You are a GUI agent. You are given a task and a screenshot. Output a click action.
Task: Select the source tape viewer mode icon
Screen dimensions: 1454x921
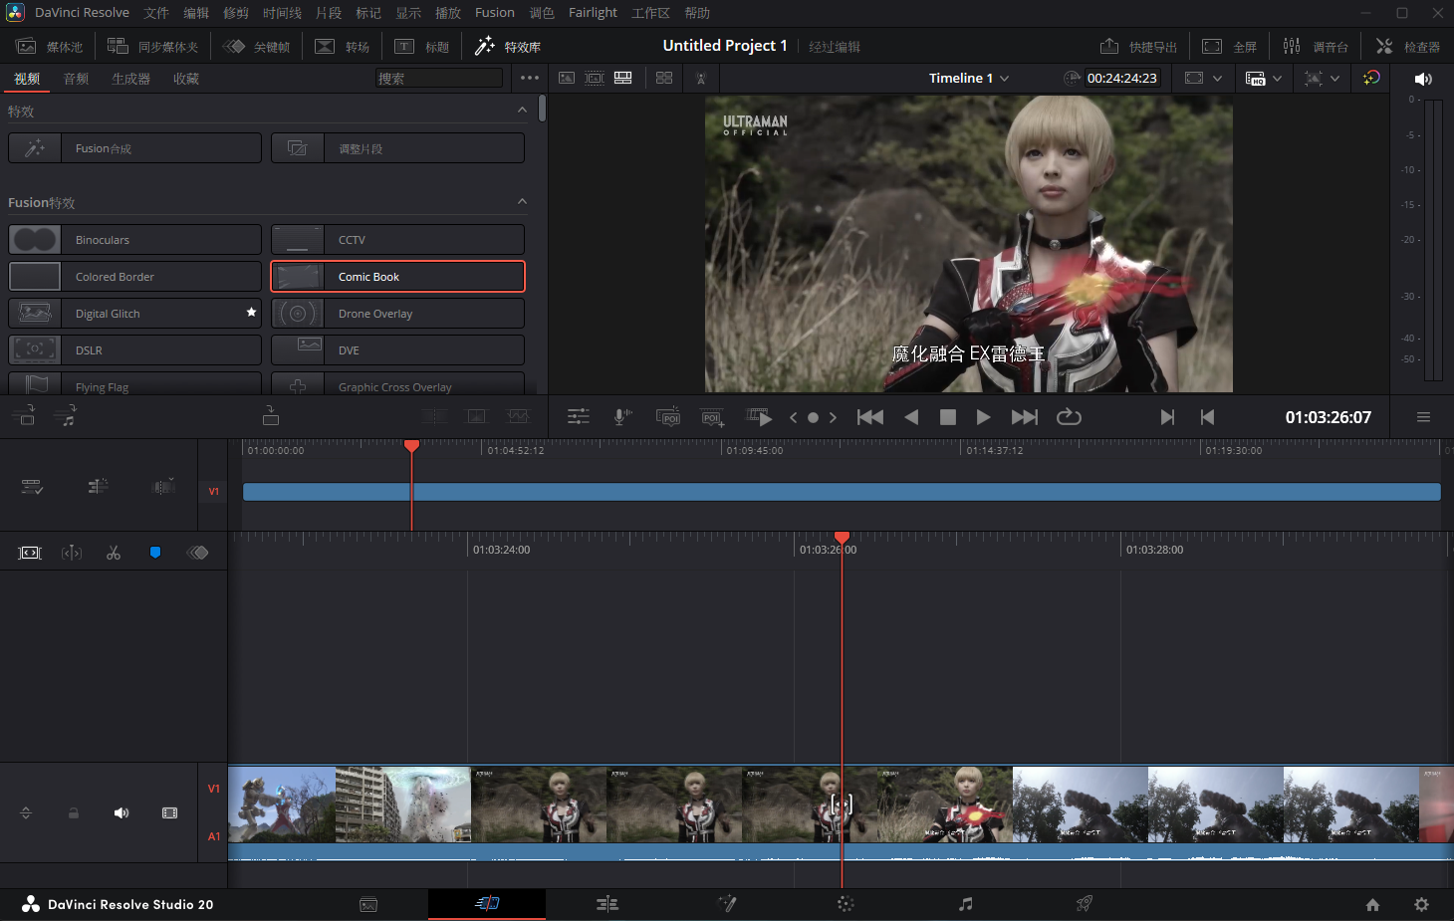pos(595,78)
